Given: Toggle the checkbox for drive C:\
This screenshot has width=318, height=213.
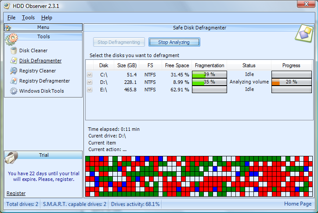Looking at the screenshot, I should coord(90,75).
